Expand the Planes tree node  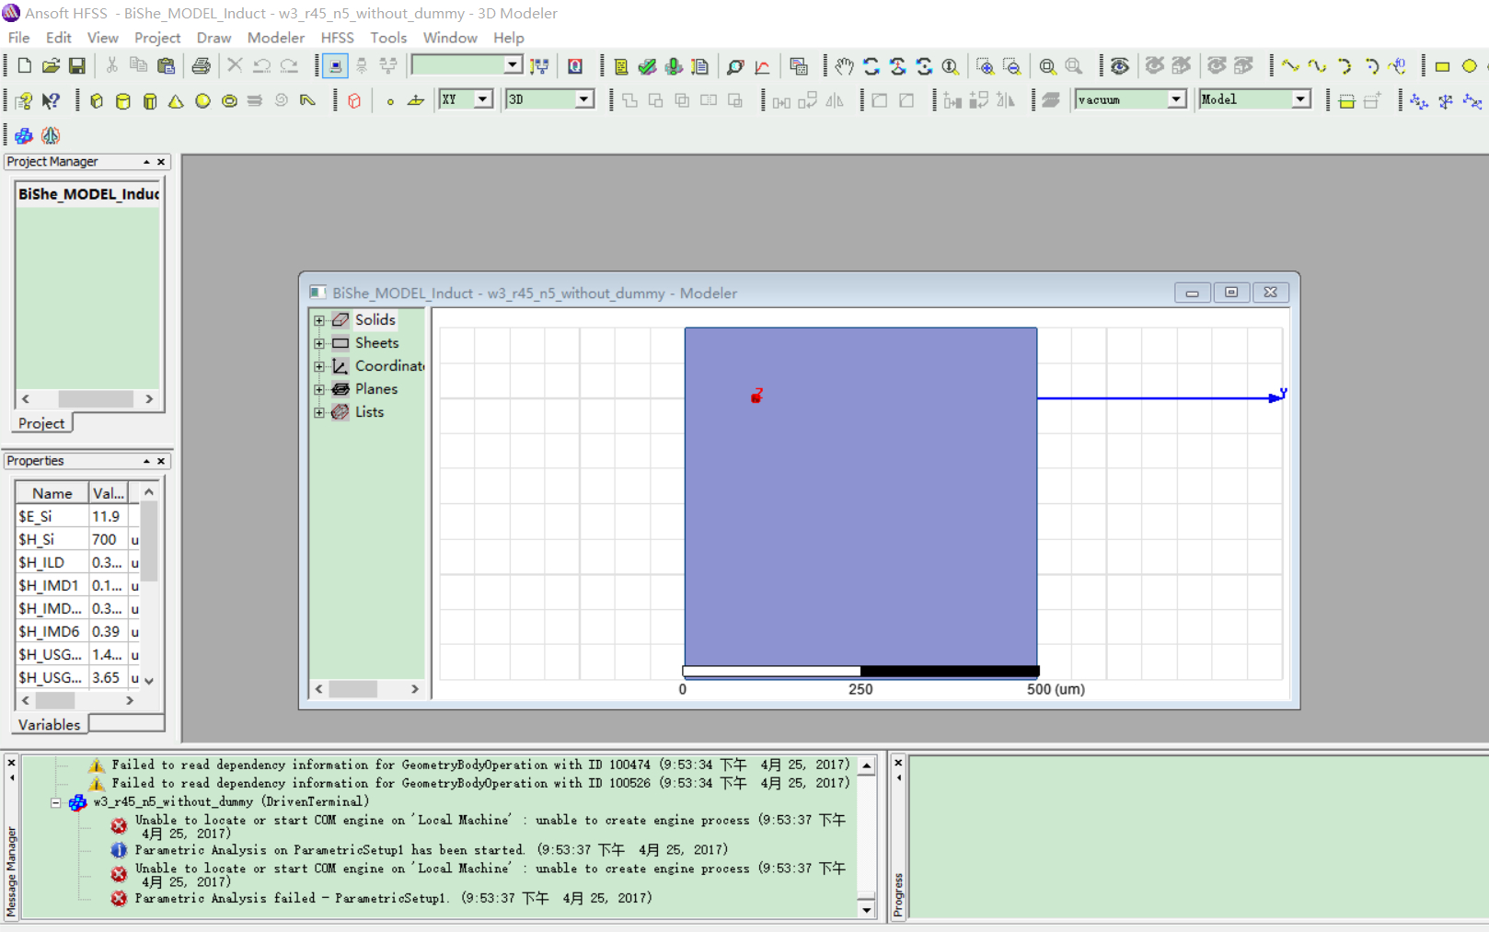pyautogui.click(x=319, y=389)
